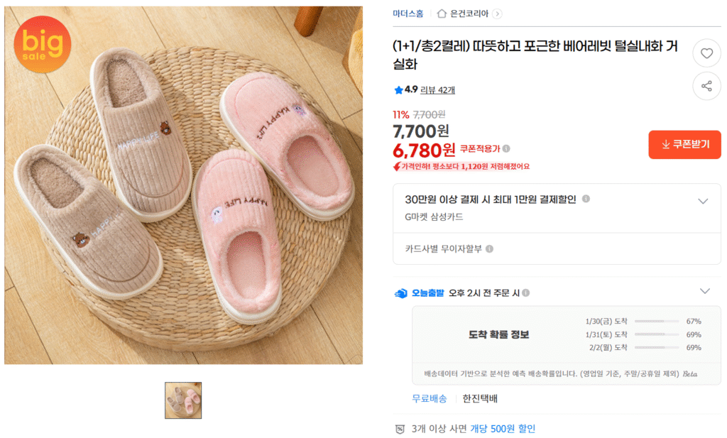Click the home icon beside 은건코리아

coord(442,13)
